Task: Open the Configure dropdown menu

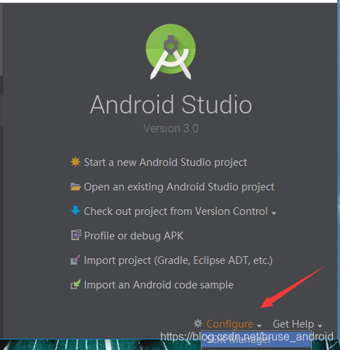Action: click(234, 324)
